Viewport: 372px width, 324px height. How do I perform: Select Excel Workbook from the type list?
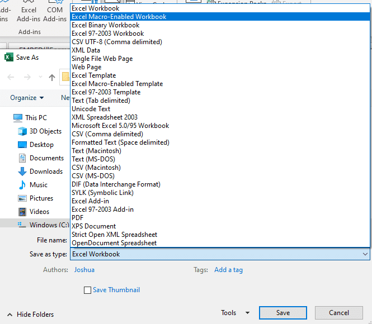click(x=220, y=8)
